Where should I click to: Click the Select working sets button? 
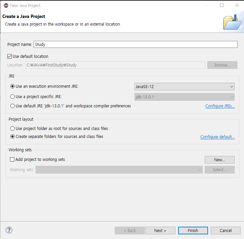pos(220,170)
